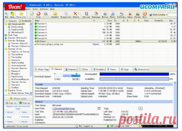The image size is (182, 131).
Task: Click the Exit toolbar icon
Action: pyautogui.click(x=144, y=15)
